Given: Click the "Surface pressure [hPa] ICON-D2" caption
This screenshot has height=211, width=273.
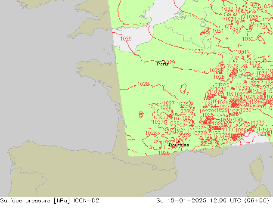Looking at the screenshot, I should pyautogui.click(x=50, y=201).
